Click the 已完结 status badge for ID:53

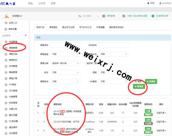148,123
